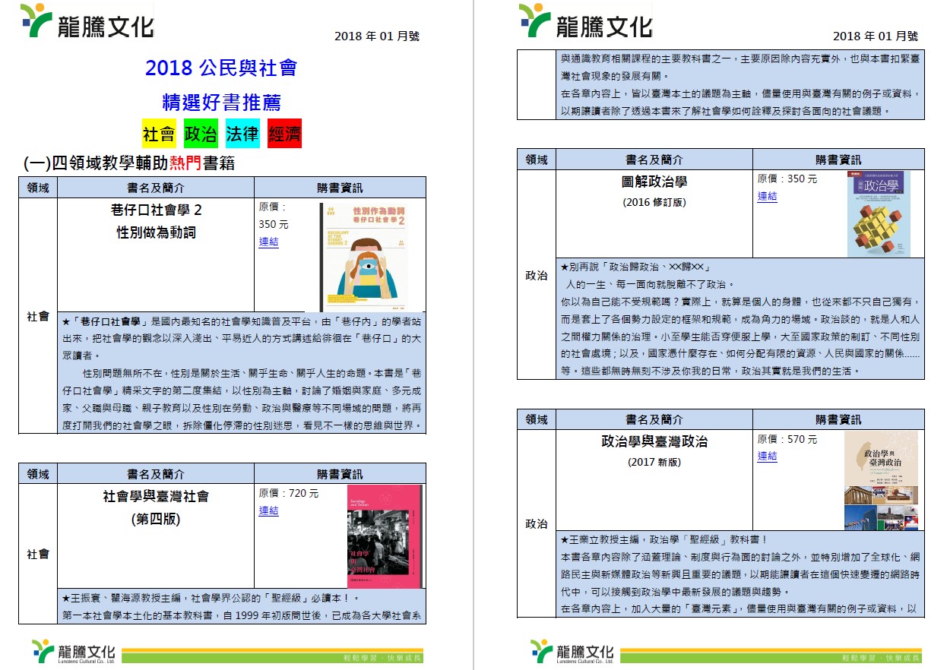Image resolution: width=947 pixels, height=670 pixels.
Task: Click the line starting ★「巷仔口社會學」是國內最知名
Action: [241, 321]
